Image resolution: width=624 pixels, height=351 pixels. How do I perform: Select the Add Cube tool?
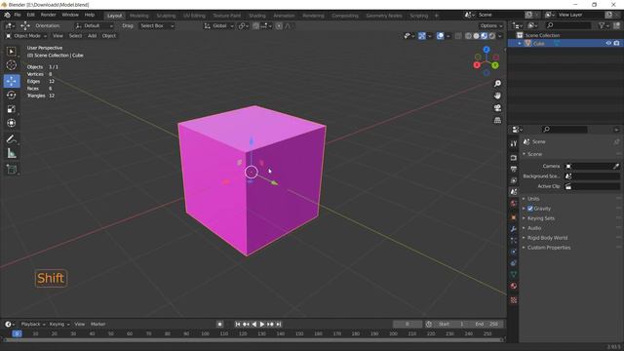pyautogui.click(x=12, y=170)
